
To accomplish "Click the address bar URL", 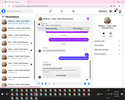I will click(x=31, y=6).
